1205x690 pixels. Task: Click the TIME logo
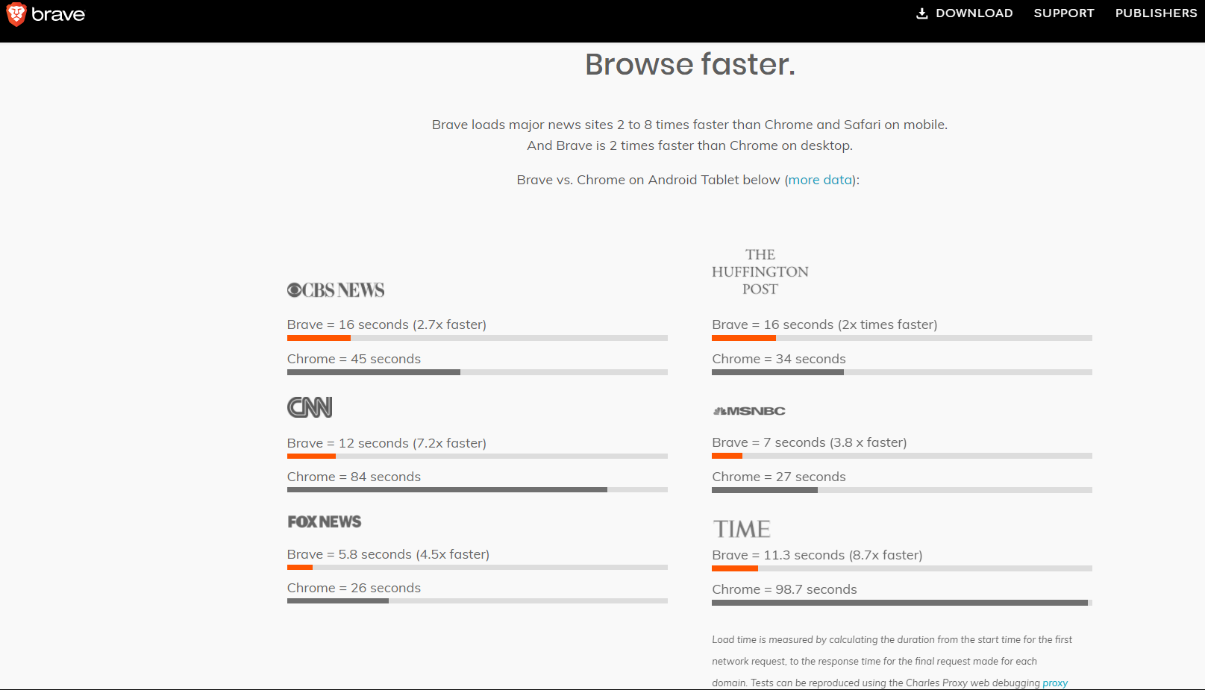[x=742, y=529]
